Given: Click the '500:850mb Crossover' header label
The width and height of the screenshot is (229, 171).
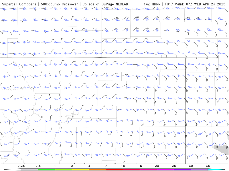Looking at the screenshot, I should (x=59, y=4).
